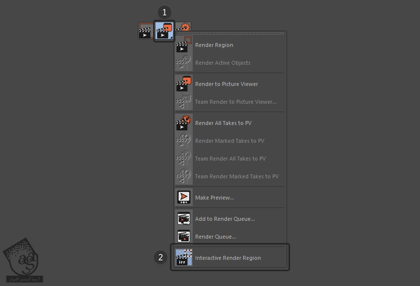Open the Make Preview... text entry
The image size is (420, 286).
pyautogui.click(x=214, y=198)
